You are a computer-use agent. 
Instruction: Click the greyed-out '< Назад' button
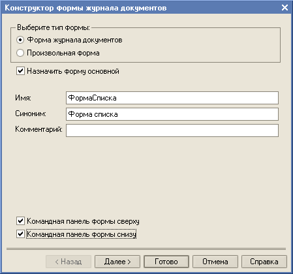69,262
